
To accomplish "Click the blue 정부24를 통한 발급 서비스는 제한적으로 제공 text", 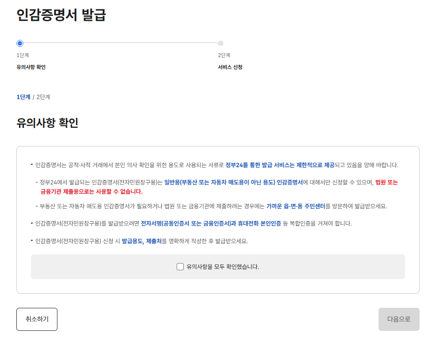I will click(280, 165).
